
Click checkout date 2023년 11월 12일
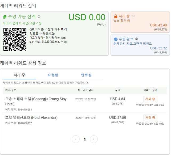tap(85, 118)
